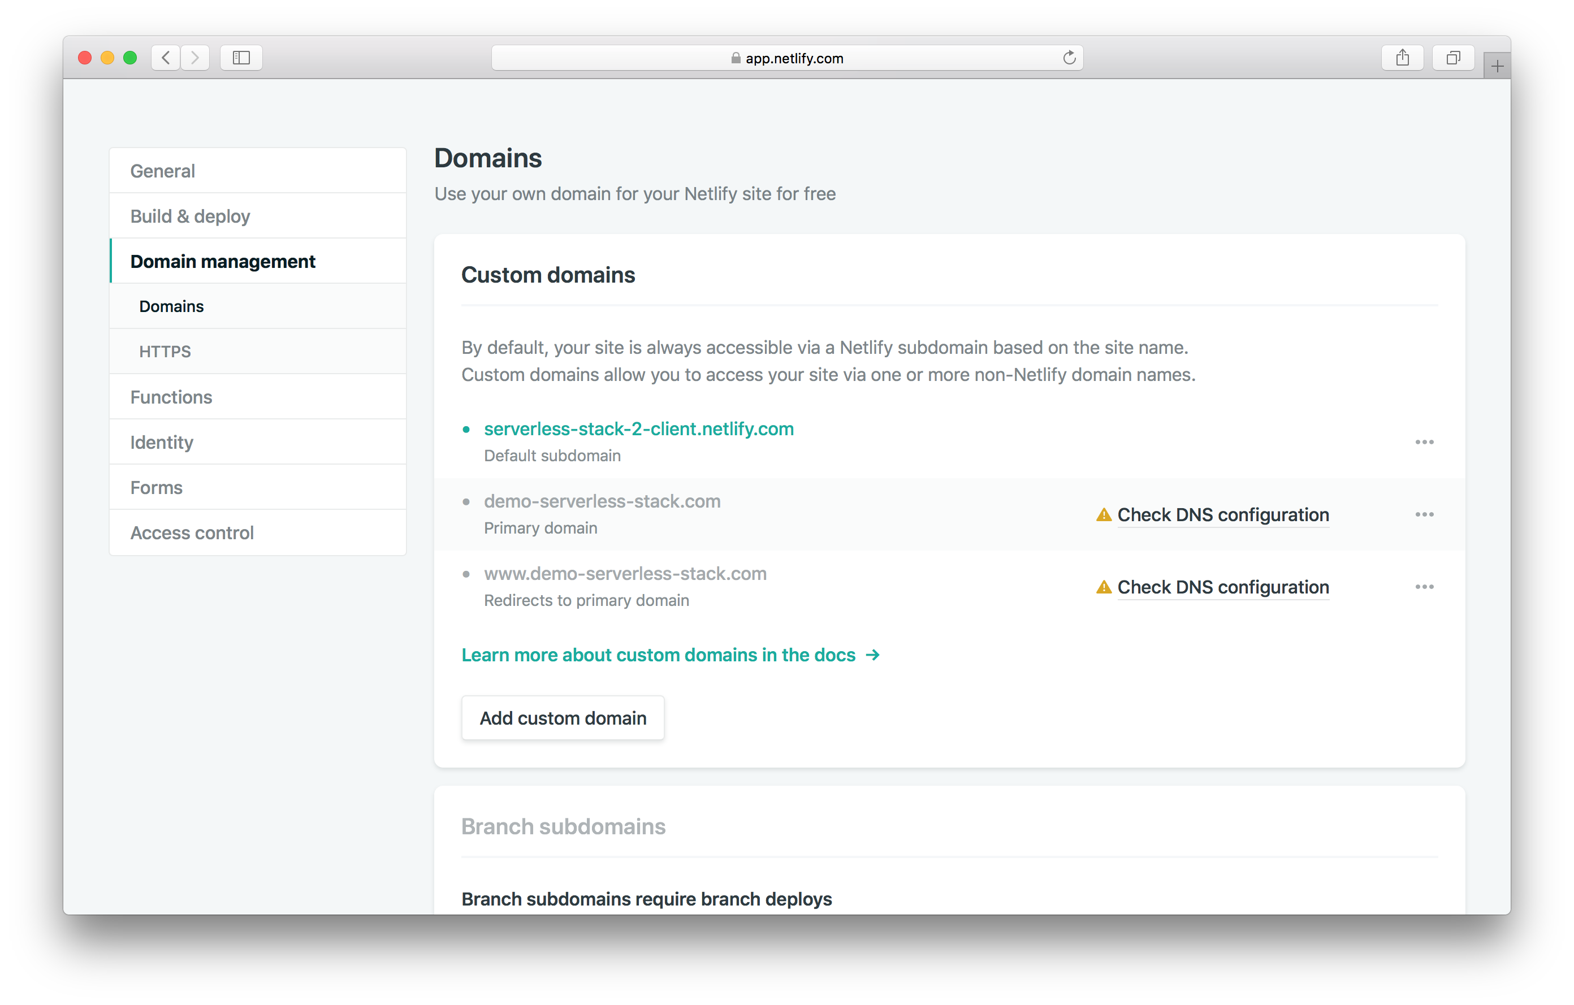Reload the page with refresh icon
The width and height of the screenshot is (1574, 1005).
click(1069, 58)
